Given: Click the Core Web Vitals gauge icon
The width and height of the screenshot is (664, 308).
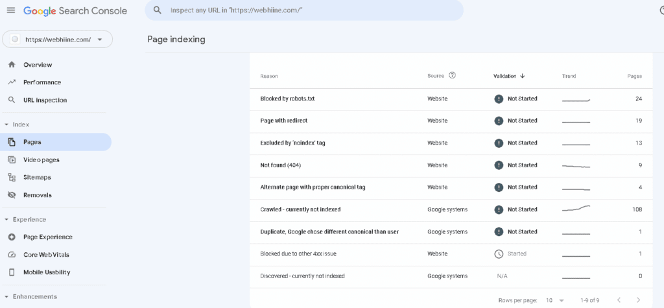Looking at the screenshot, I should 12,255.
